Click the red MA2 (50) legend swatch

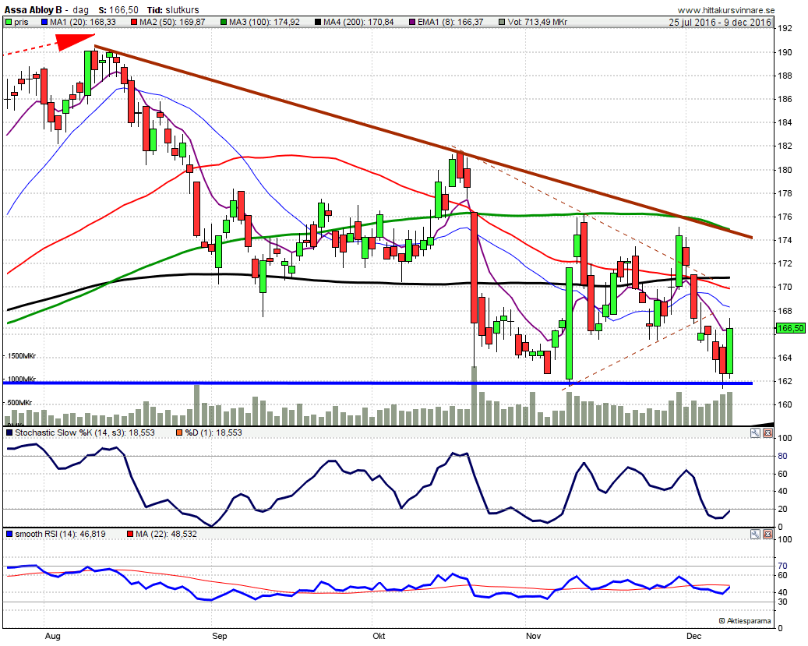134,22
